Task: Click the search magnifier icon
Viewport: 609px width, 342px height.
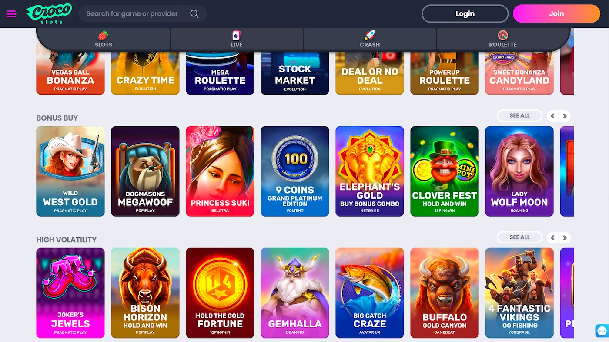Action: (x=194, y=14)
